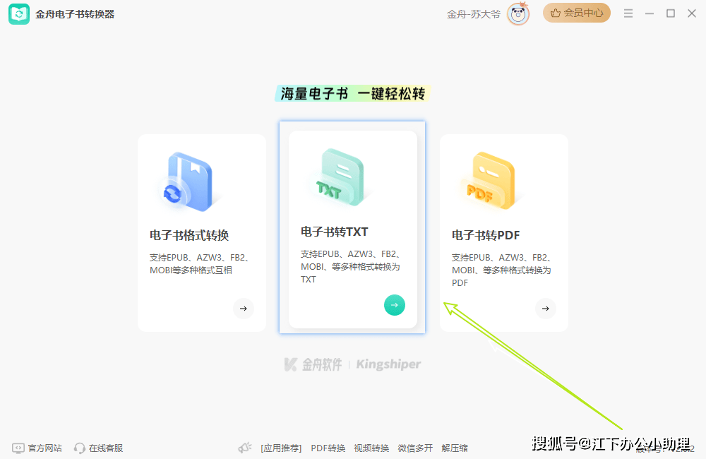Screen dimensions: 706x459
Task: Open 在线客服 online support link
Action: click(106, 448)
